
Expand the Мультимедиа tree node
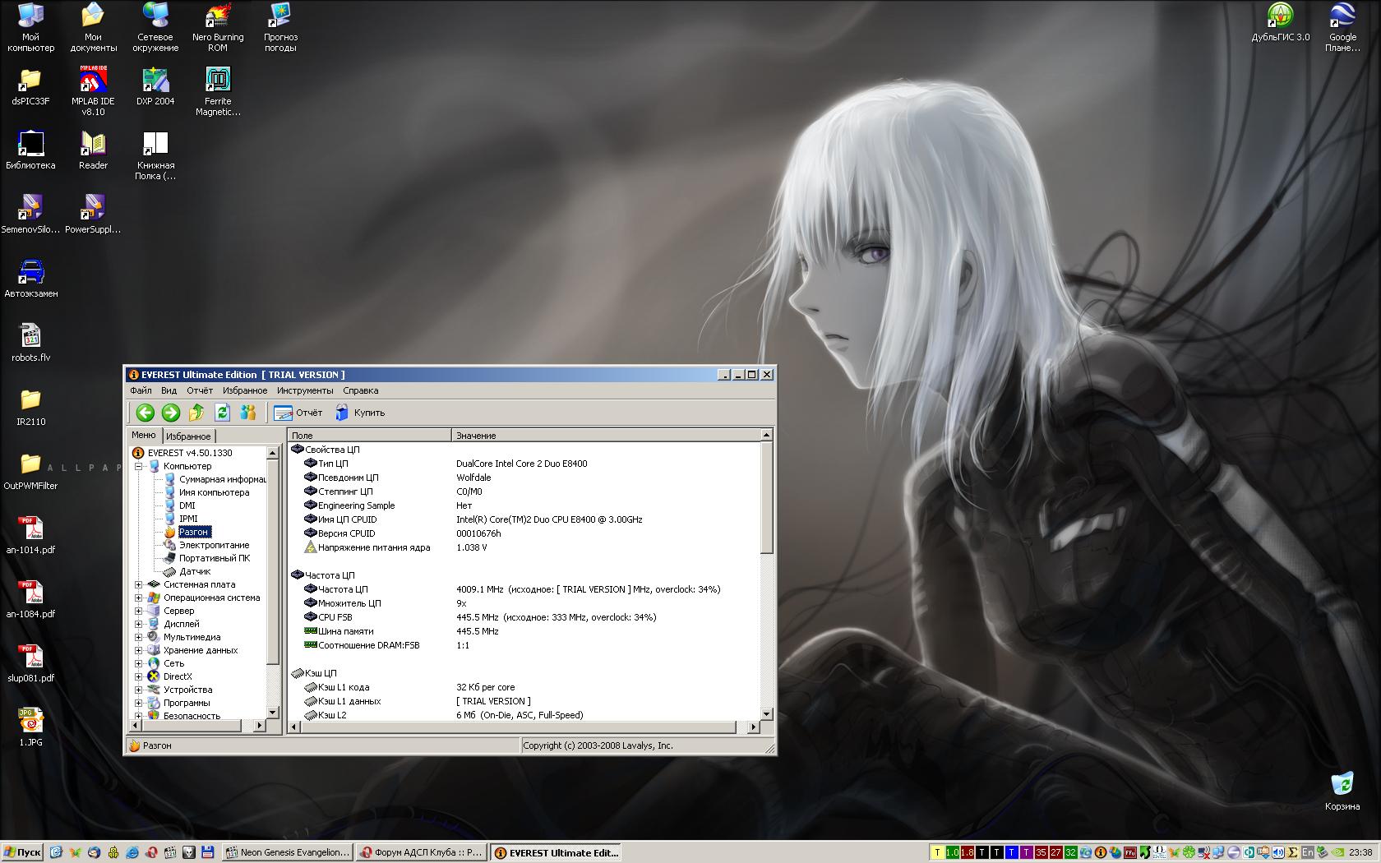click(x=139, y=637)
